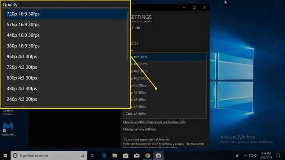285x160 pixels.
Task: Open the taskbar clock showing 3:59 PM
Action: [x=266, y=156]
